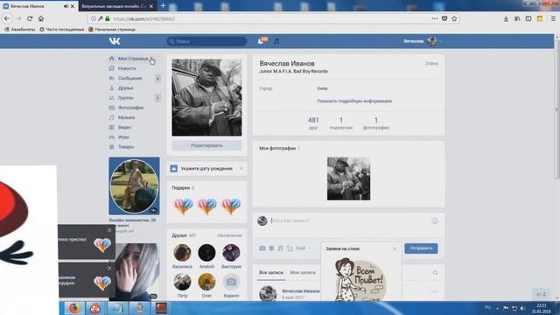Open friend Василиса avatar
Viewport: 560px width, 315px height.
click(182, 253)
